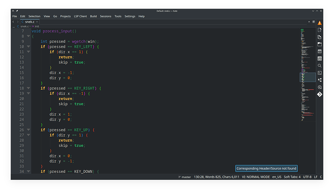Open the new-document icon in right sidebar

coord(319,30)
